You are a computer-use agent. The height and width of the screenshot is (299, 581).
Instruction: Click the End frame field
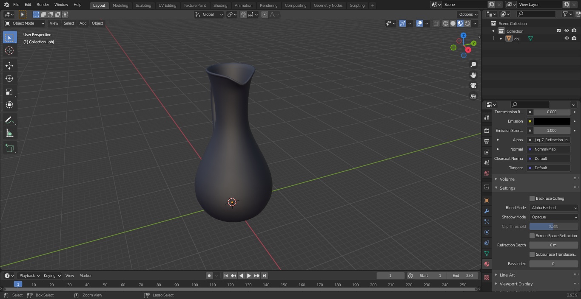click(463, 276)
